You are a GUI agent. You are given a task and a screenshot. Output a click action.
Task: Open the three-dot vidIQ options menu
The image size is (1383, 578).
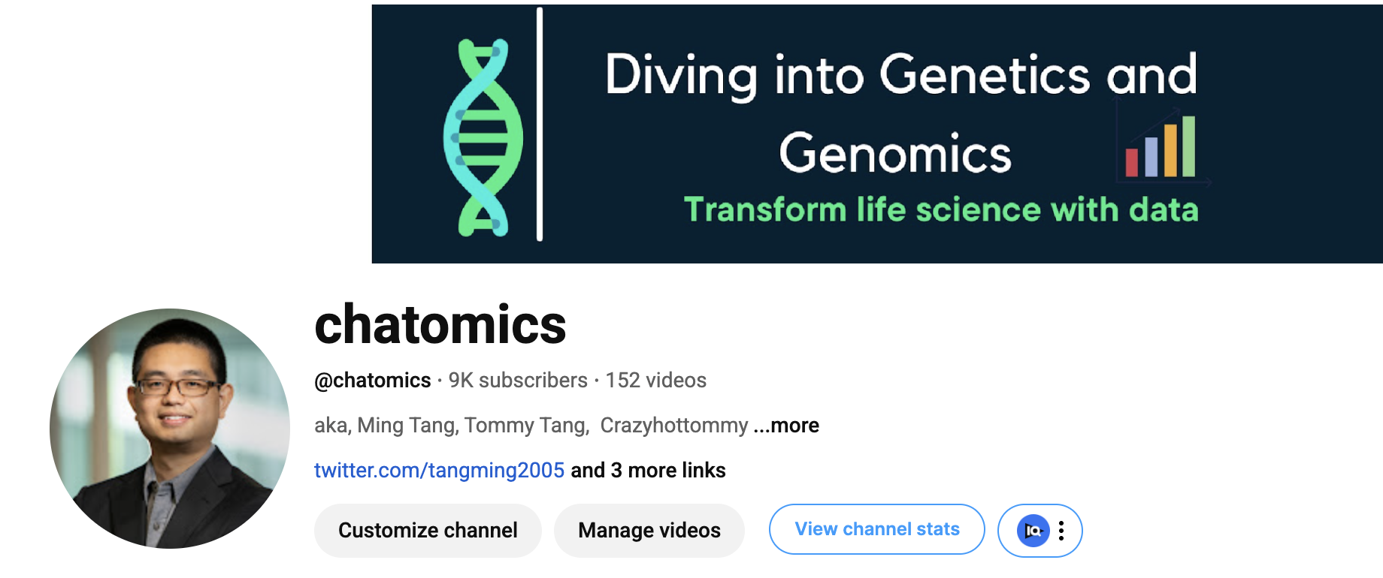point(1061,531)
